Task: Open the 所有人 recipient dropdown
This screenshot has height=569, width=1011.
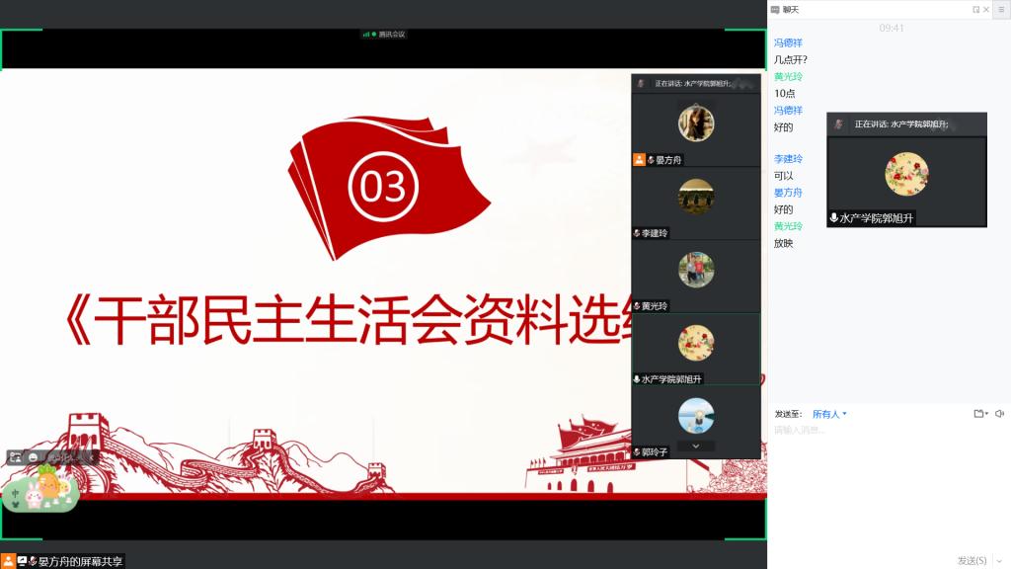Action: pyautogui.click(x=829, y=414)
